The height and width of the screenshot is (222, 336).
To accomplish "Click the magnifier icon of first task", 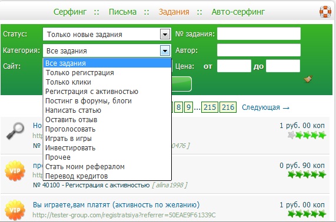I will [x=15, y=131].
